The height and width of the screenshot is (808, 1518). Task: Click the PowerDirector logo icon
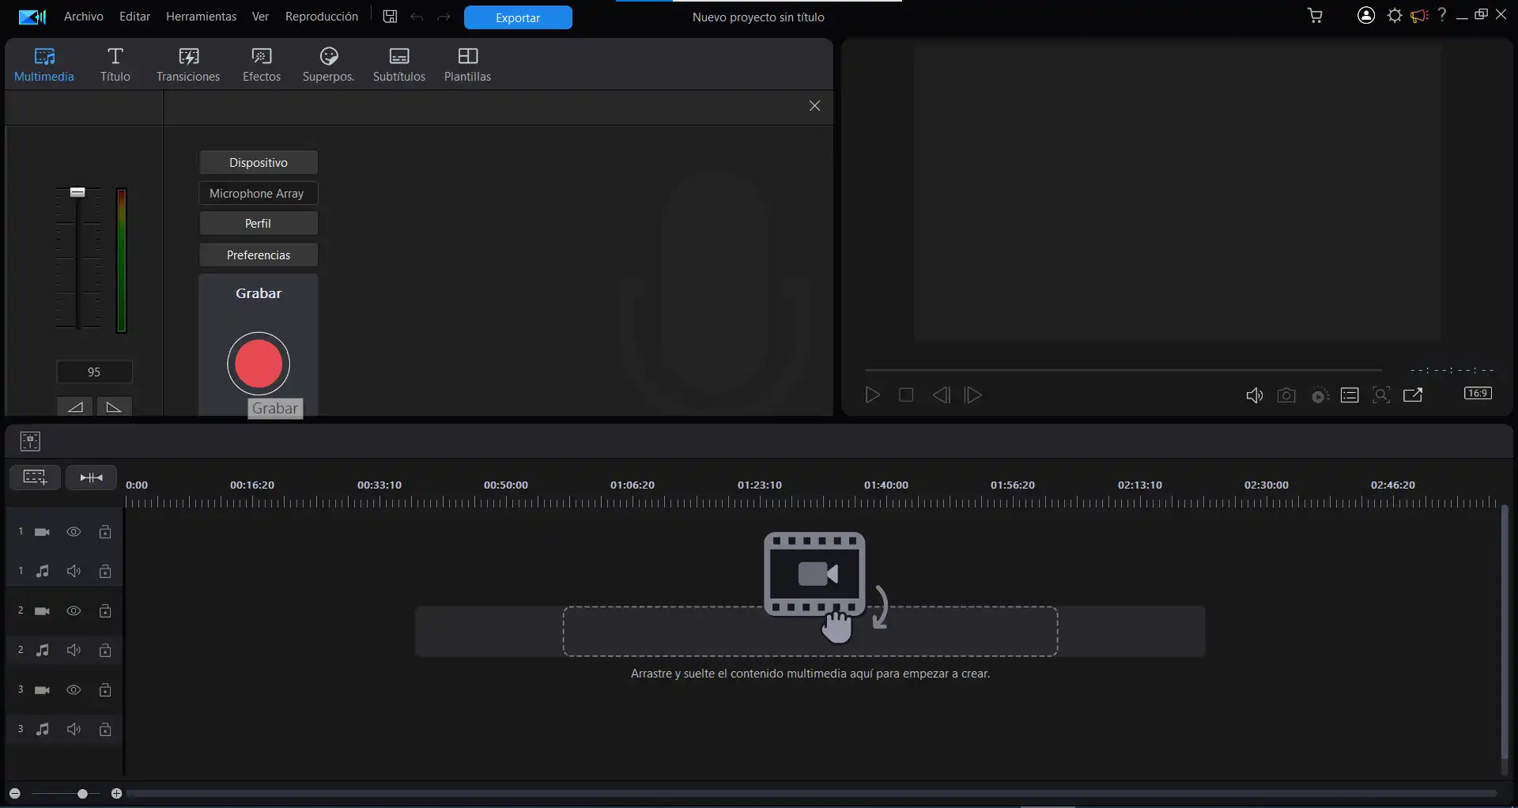[x=32, y=17]
